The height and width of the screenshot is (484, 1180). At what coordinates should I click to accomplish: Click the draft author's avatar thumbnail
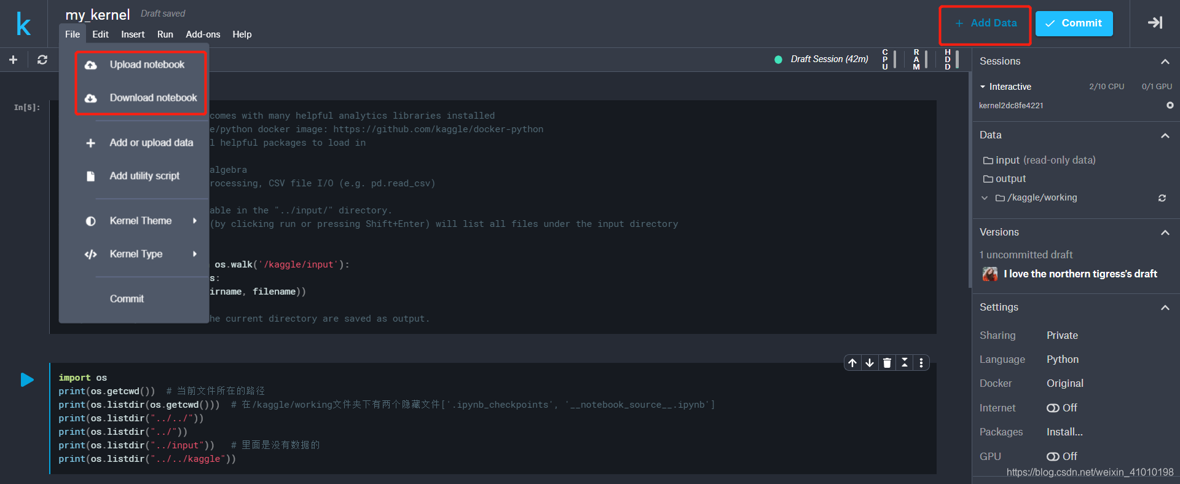[x=990, y=274]
